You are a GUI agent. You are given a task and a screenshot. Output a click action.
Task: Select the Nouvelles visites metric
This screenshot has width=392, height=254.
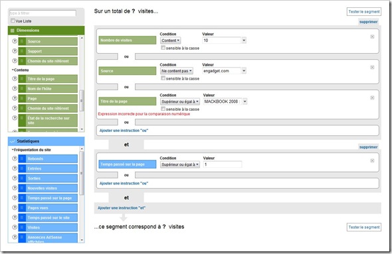click(x=48, y=188)
